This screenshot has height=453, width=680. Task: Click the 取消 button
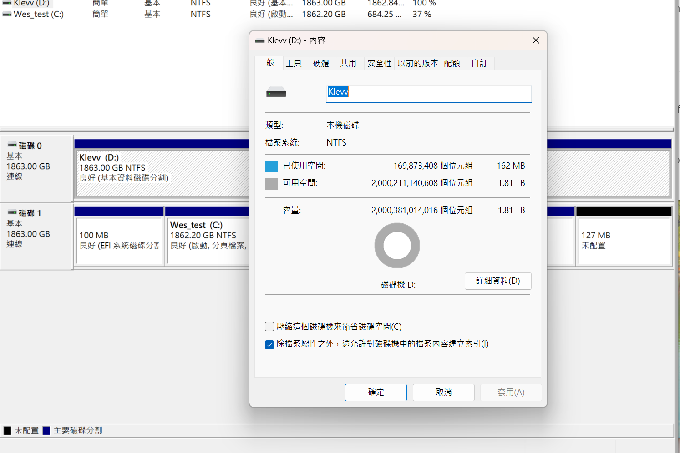[x=443, y=392]
